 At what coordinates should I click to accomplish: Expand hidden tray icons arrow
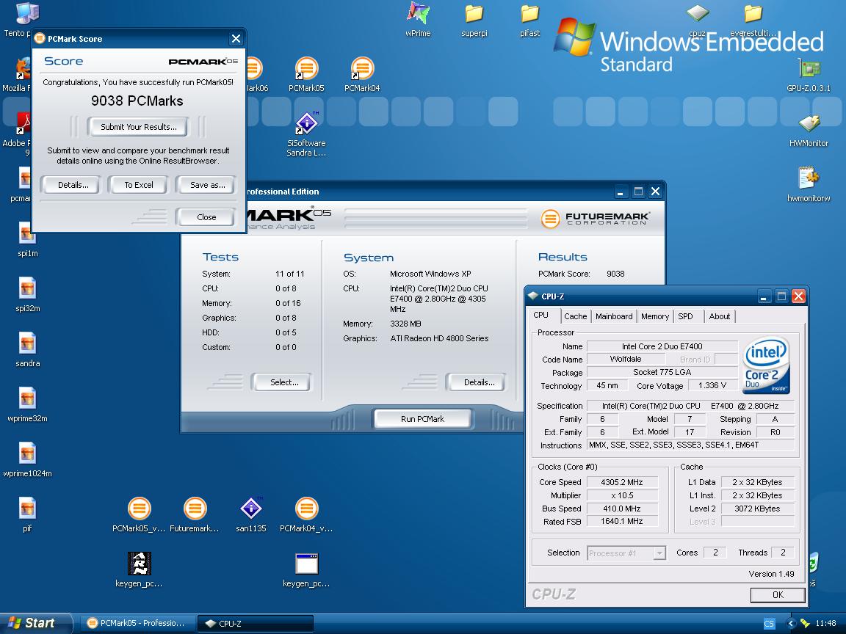(x=791, y=624)
